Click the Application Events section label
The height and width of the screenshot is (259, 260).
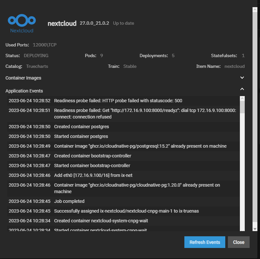click(x=24, y=91)
